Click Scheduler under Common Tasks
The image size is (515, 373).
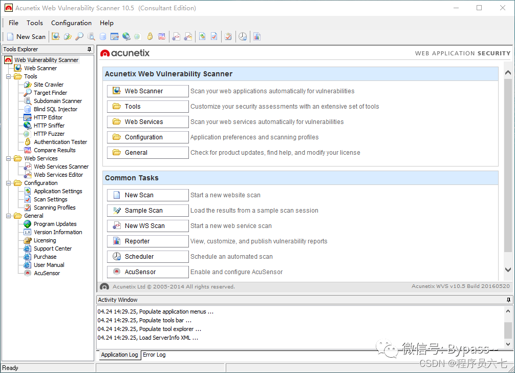(x=148, y=257)
